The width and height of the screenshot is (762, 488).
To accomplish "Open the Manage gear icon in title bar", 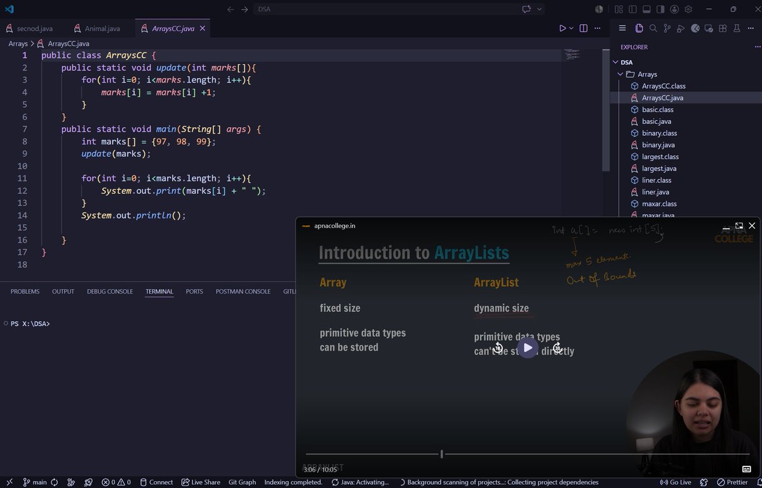I will click(688, 9).
